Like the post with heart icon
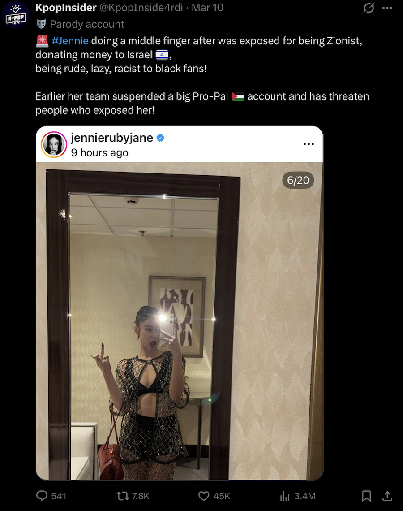403x511 pixels. click(204, 496)
